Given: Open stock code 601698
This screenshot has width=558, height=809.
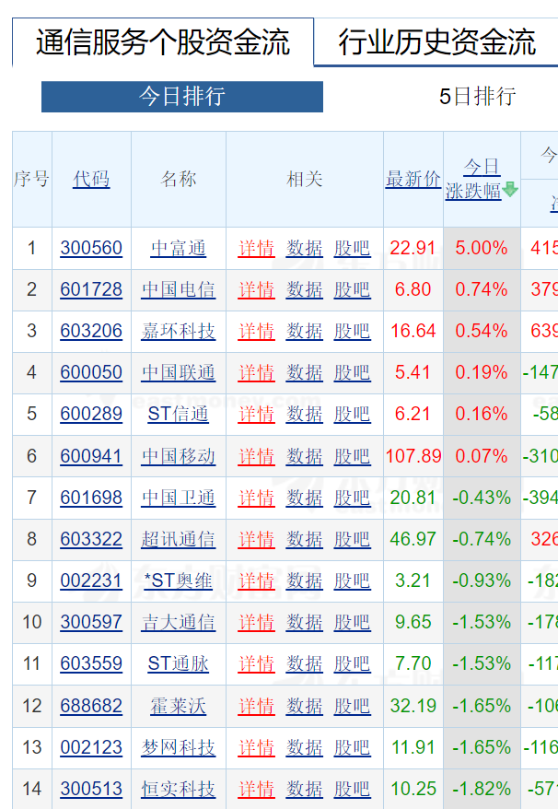Looking at the screenshot, I should coord(91,498).
